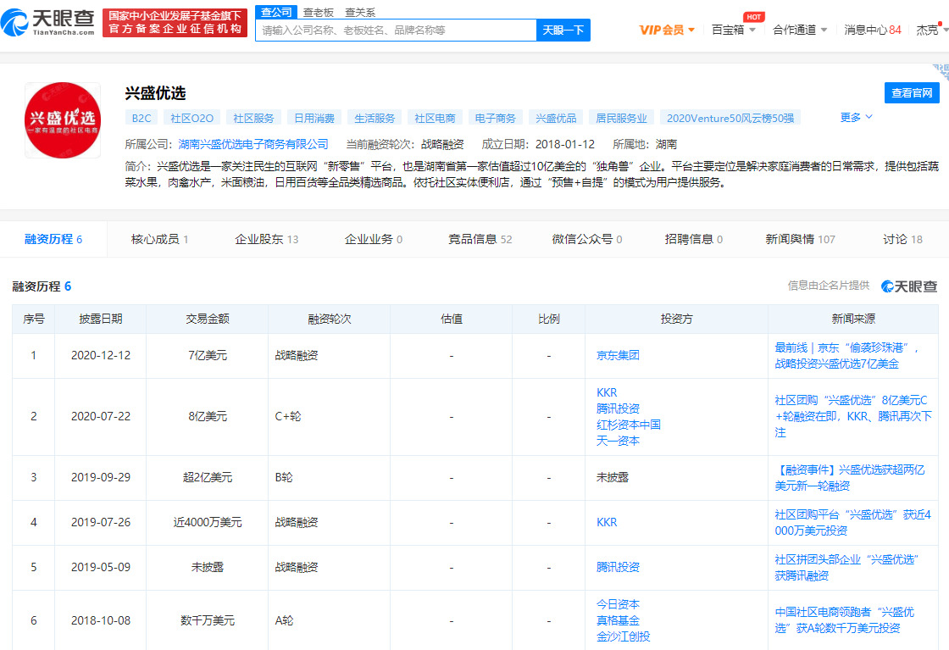949x650 pixels.
Task: Open investor 金沙江创投 link
Action: (624, 636)
